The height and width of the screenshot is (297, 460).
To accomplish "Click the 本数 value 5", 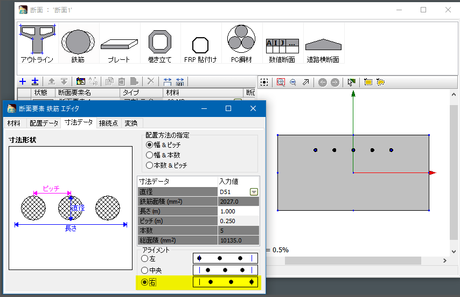I will pyautogui.click(x=239, y=231).
